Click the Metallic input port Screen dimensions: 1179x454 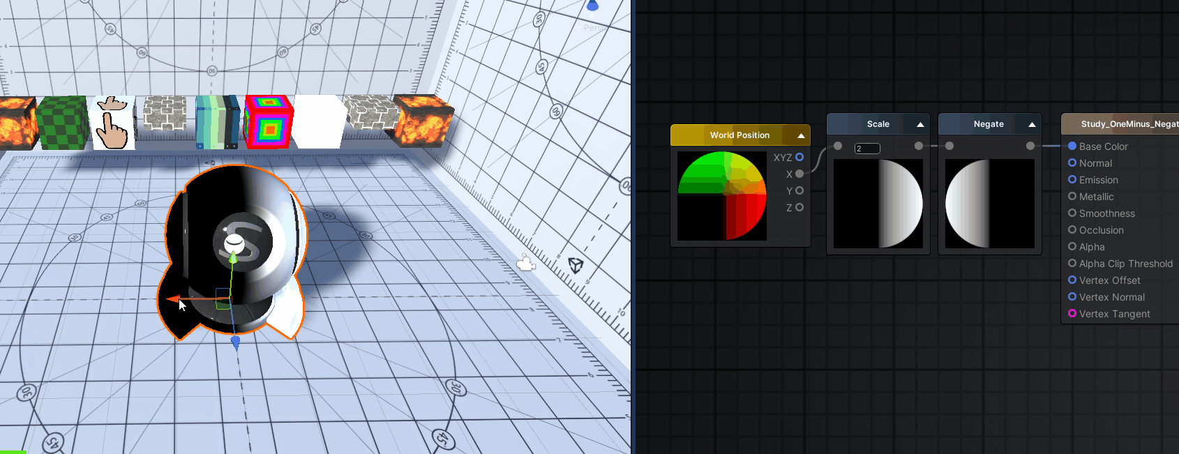pos(1072,196)
